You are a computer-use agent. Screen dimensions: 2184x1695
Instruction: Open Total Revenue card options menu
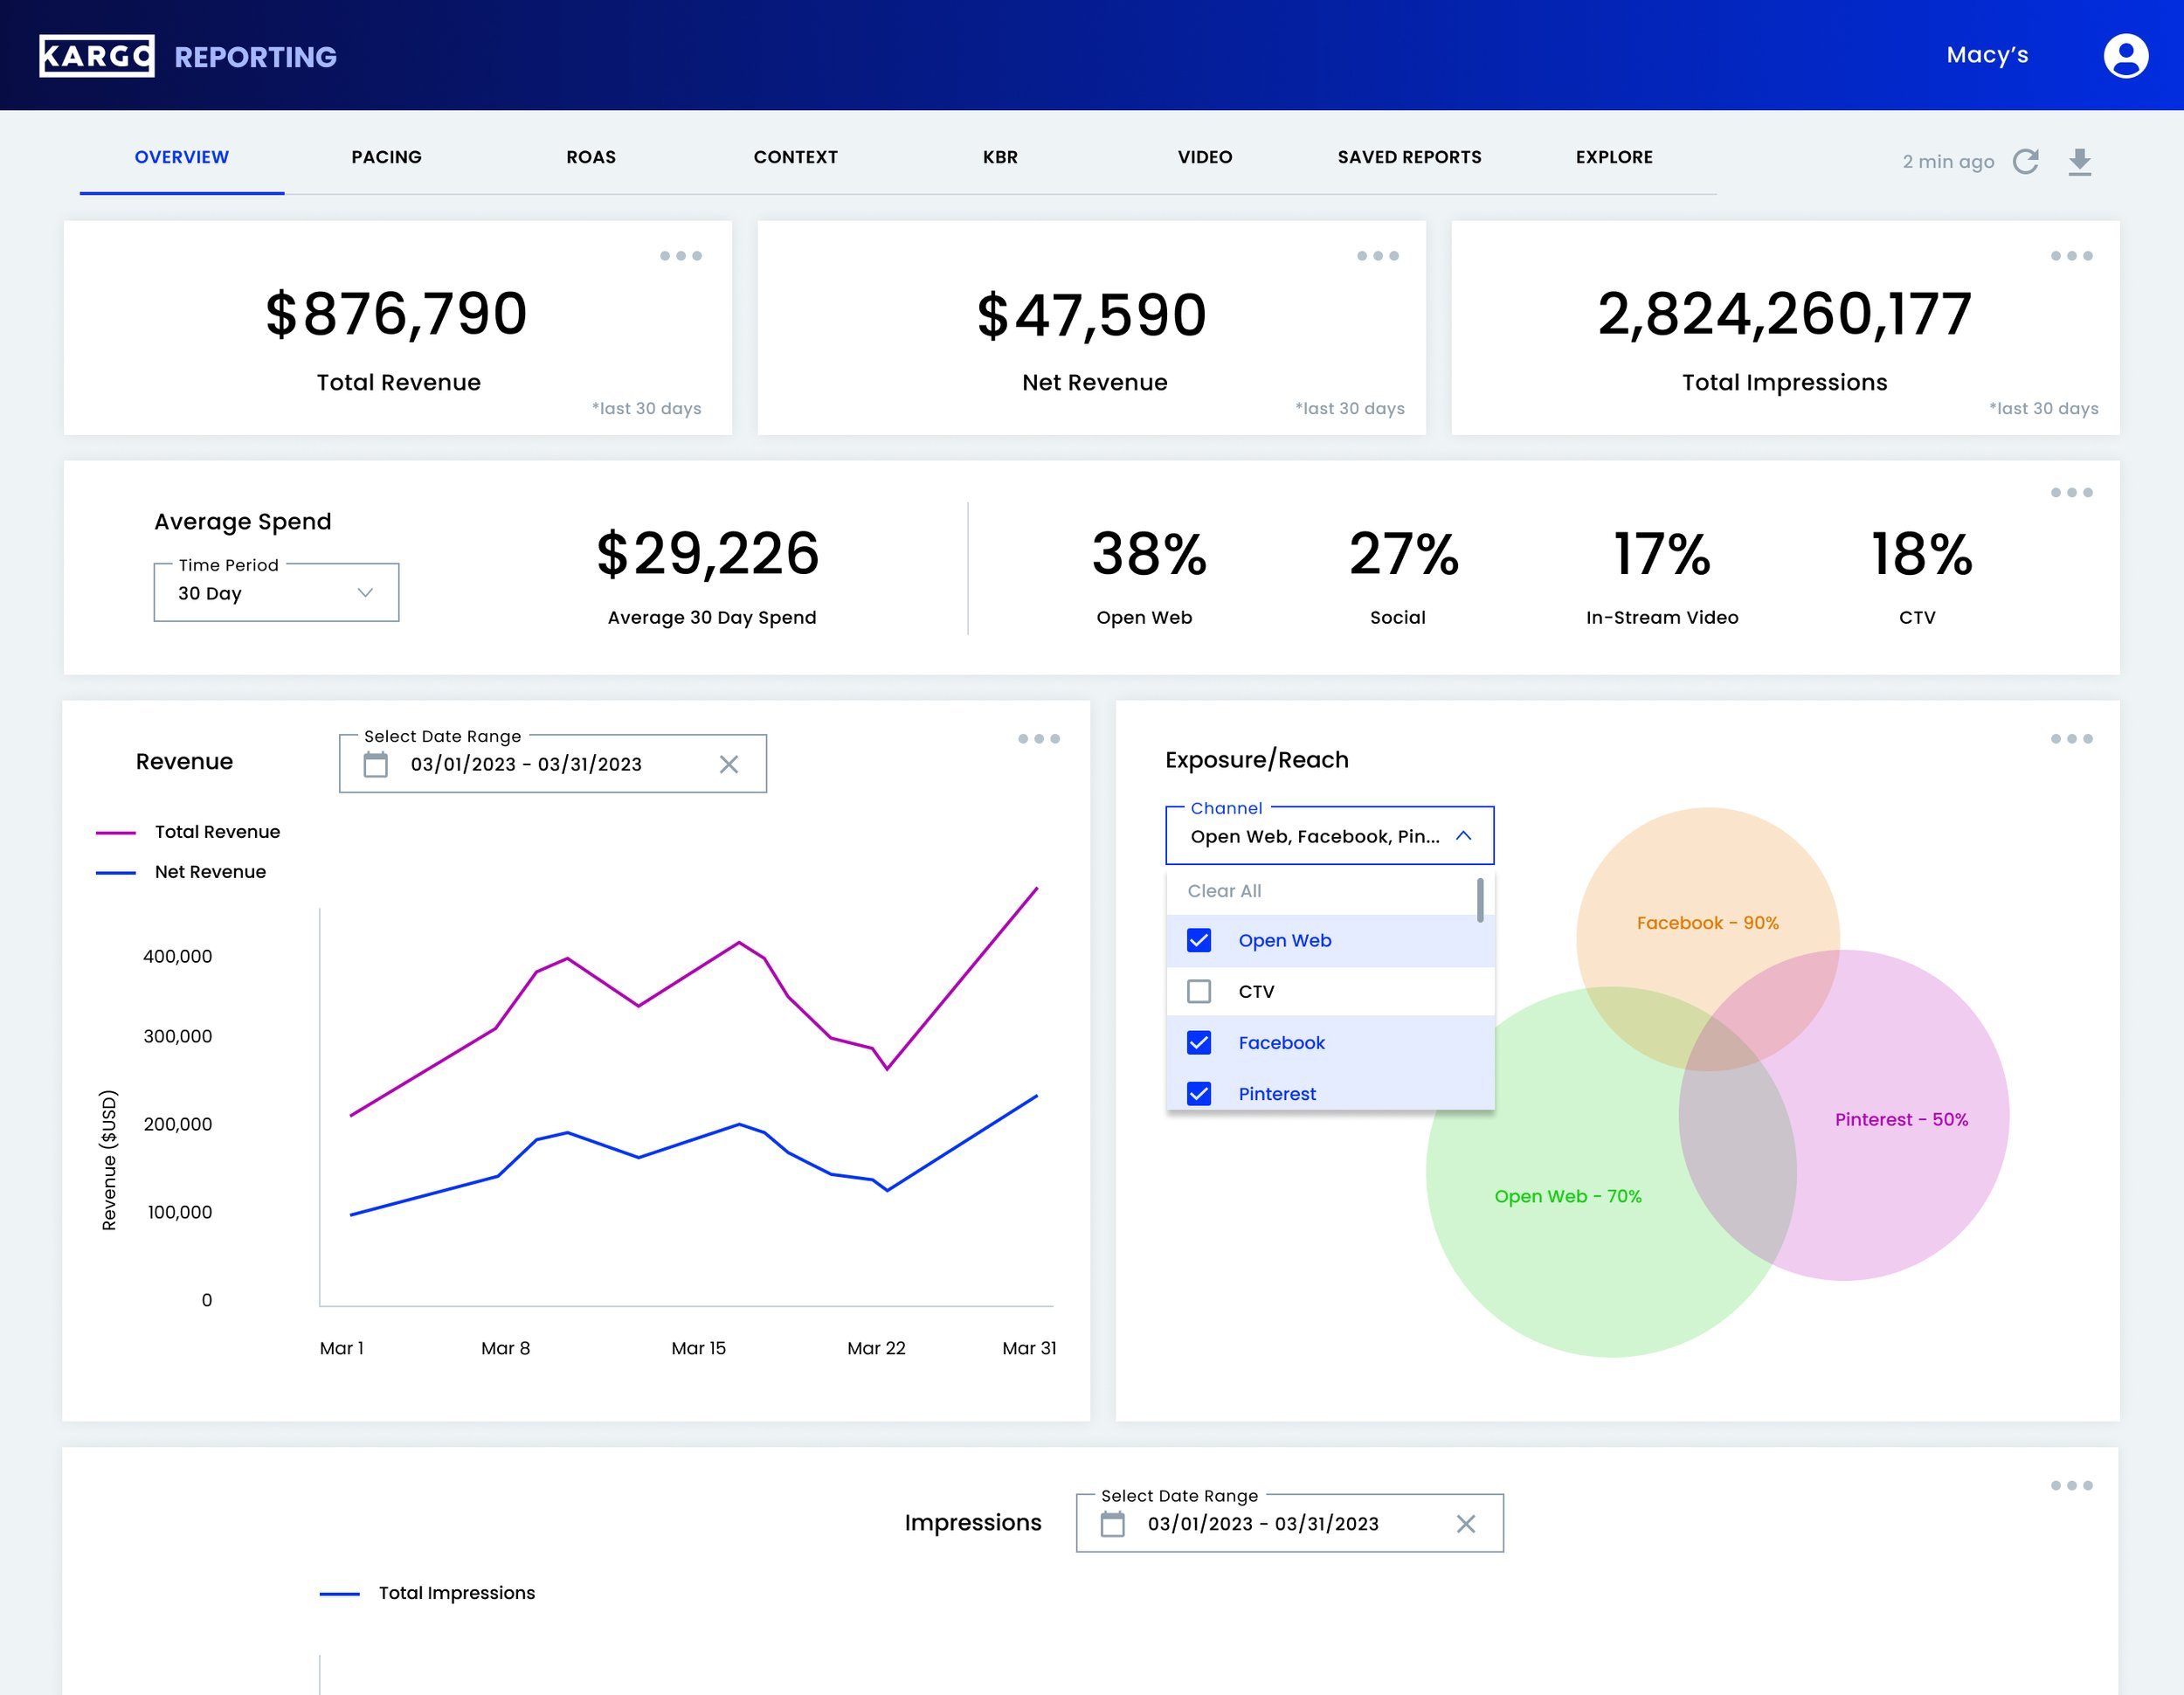[x=681, y=256]
